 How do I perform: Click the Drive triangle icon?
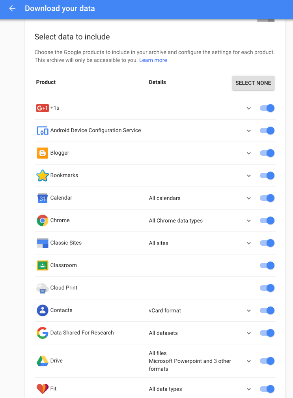point(42,361)
